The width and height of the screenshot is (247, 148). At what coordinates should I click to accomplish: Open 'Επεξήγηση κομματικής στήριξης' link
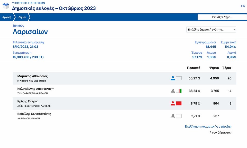(208, 127)
